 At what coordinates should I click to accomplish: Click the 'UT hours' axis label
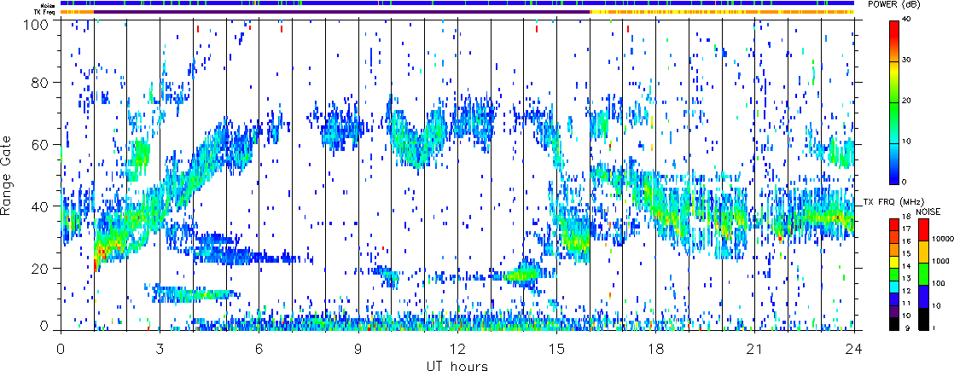click(x=457, y=364)
